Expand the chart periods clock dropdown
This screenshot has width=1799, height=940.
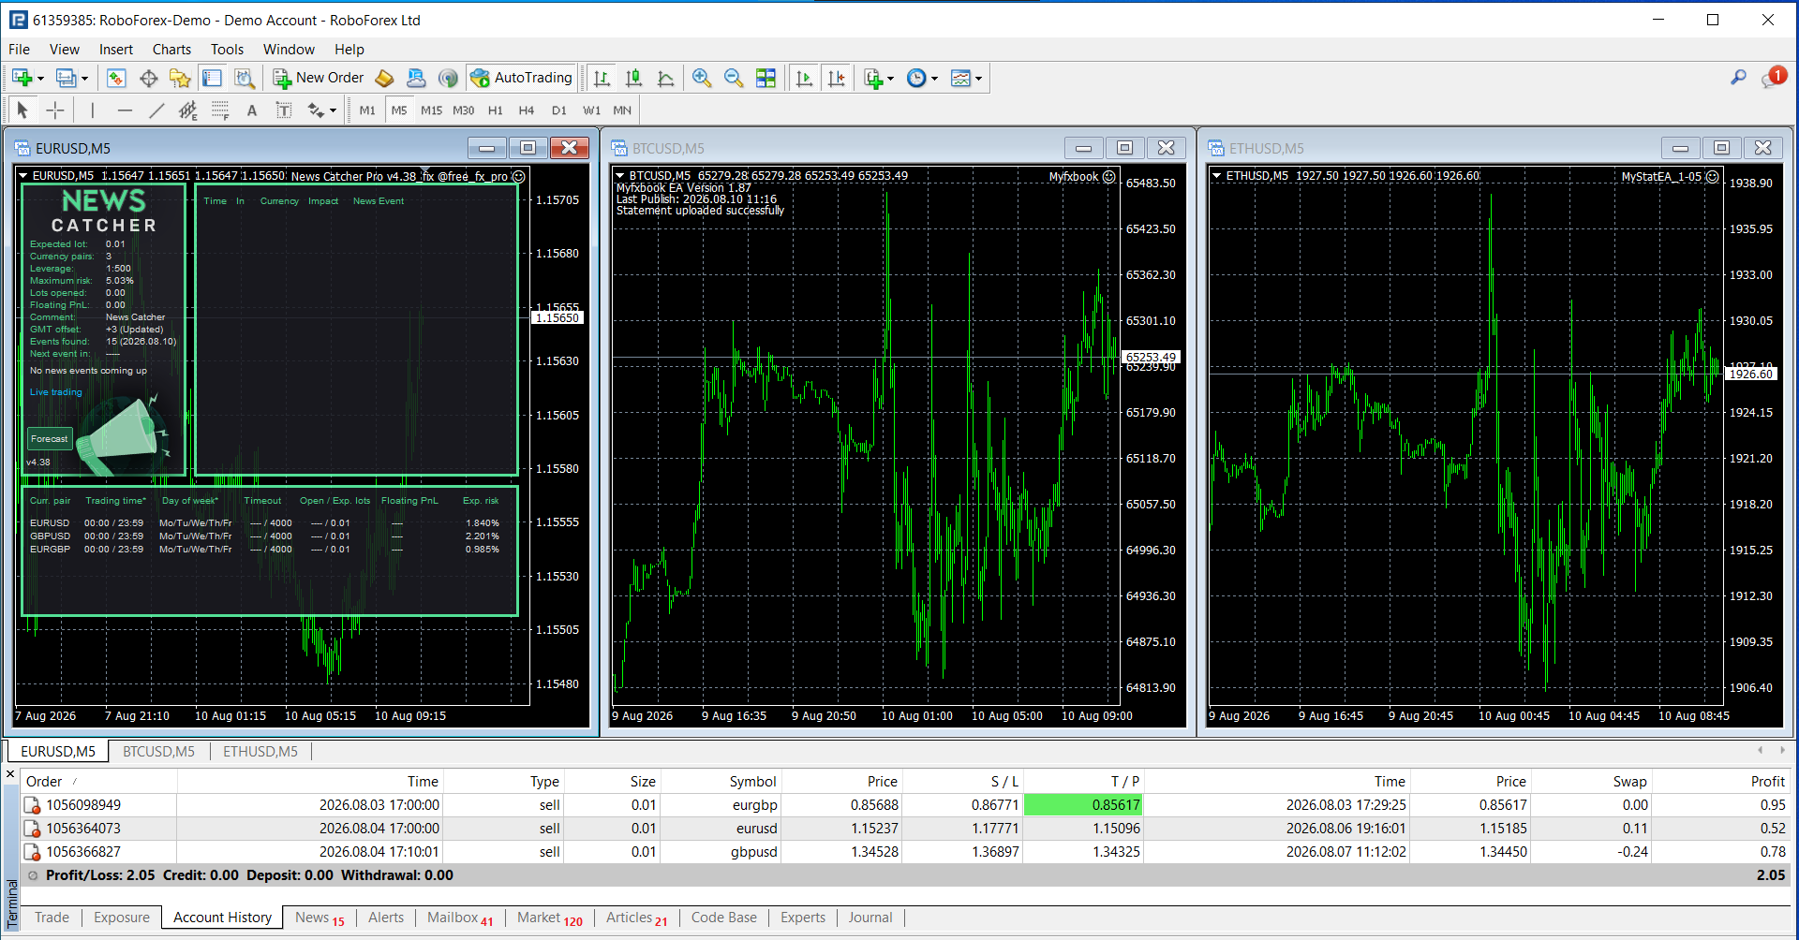[934, 79]
